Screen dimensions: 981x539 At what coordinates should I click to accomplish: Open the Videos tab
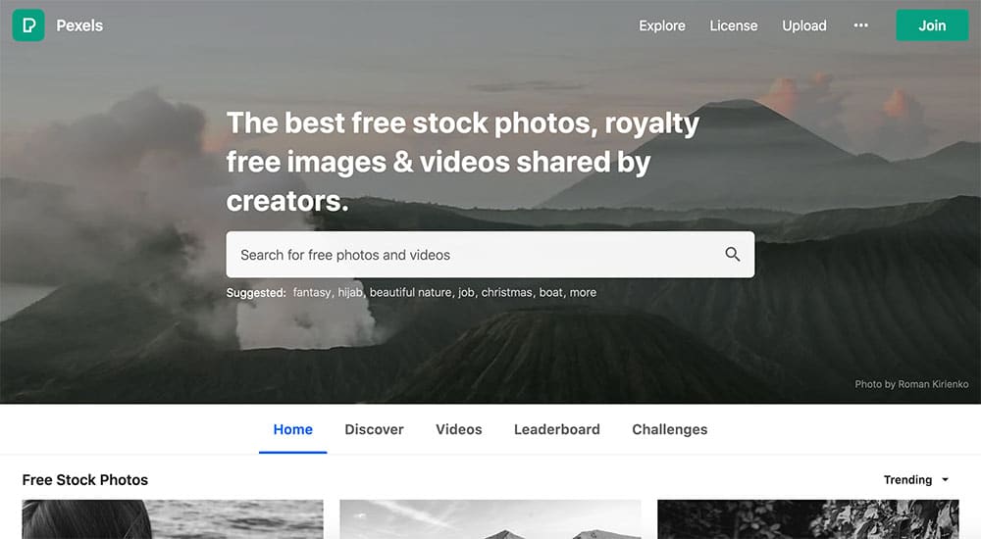click(458, 429)
